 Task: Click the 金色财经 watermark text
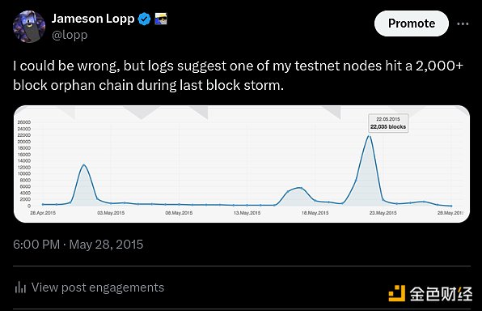(441, 294)
